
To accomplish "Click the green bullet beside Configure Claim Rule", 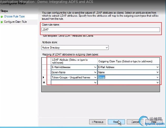I will click(x=2, y=22).
